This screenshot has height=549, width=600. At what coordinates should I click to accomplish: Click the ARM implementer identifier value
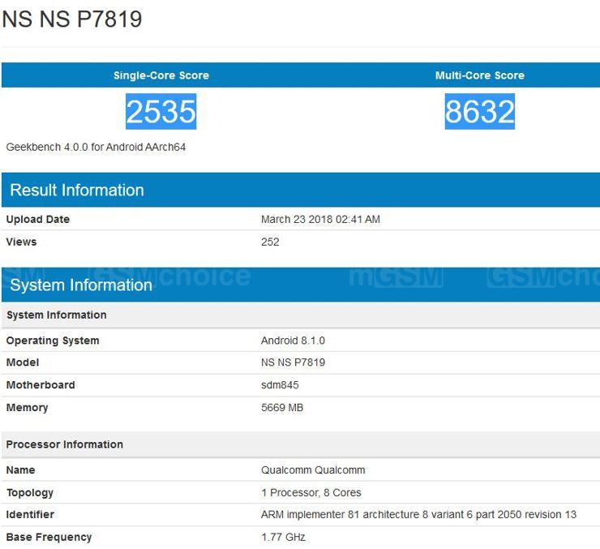[418, 515]
